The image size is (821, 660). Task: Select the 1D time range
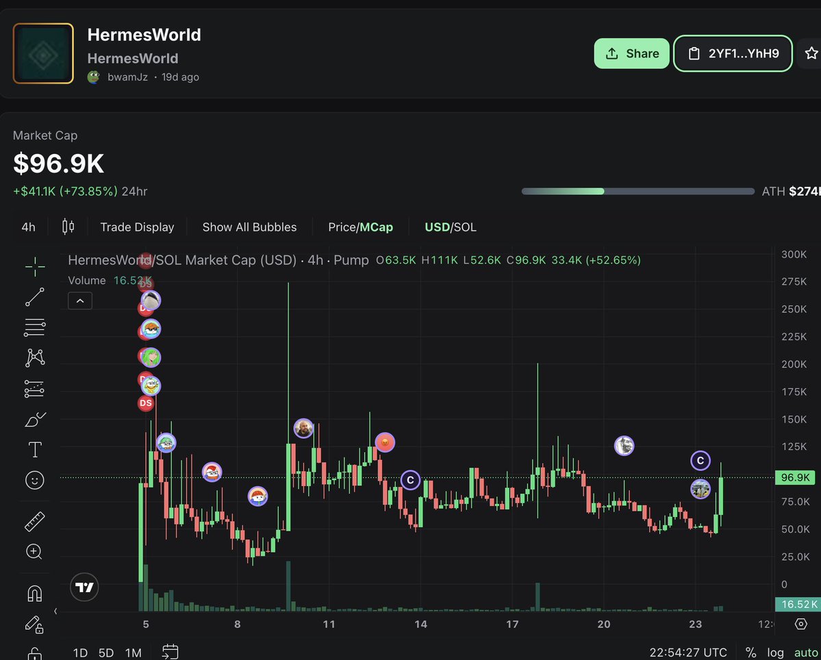80,652
